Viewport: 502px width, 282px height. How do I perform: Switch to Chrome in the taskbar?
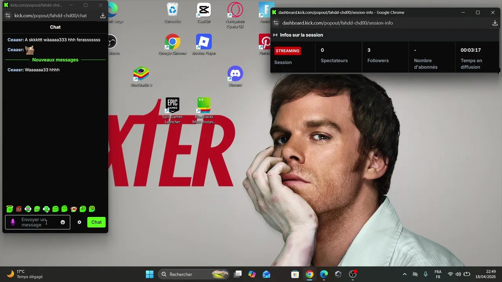[x=309, y=274]
